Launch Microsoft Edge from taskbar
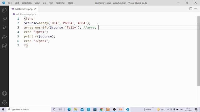Screen dimensions: 200x112 coord(69,109)
